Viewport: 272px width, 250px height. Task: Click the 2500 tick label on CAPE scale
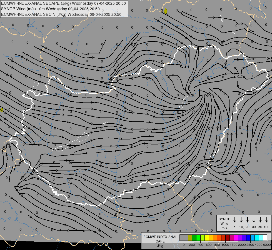tap(250, 245)
